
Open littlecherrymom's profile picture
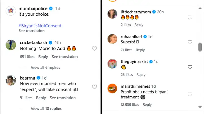(x=112, y=14)
